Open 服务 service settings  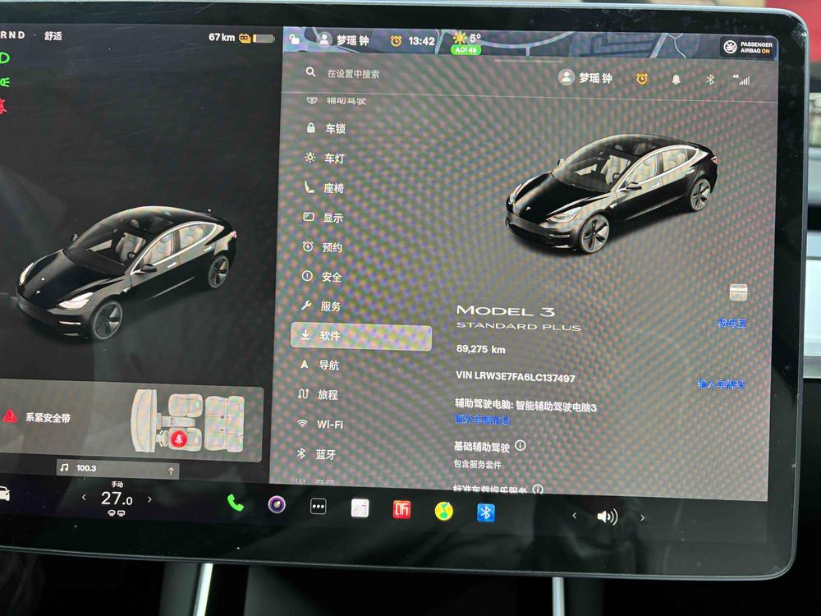tap(320, 306)
